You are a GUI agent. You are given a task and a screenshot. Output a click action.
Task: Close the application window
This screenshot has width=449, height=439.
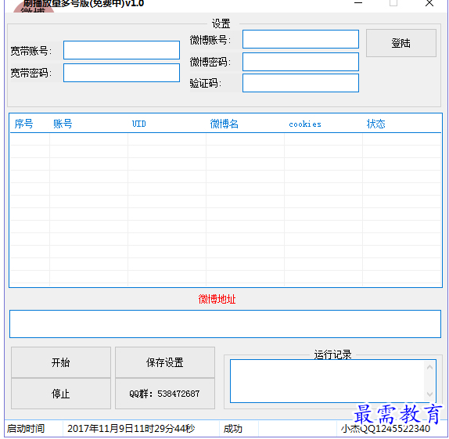coord(429,3)
